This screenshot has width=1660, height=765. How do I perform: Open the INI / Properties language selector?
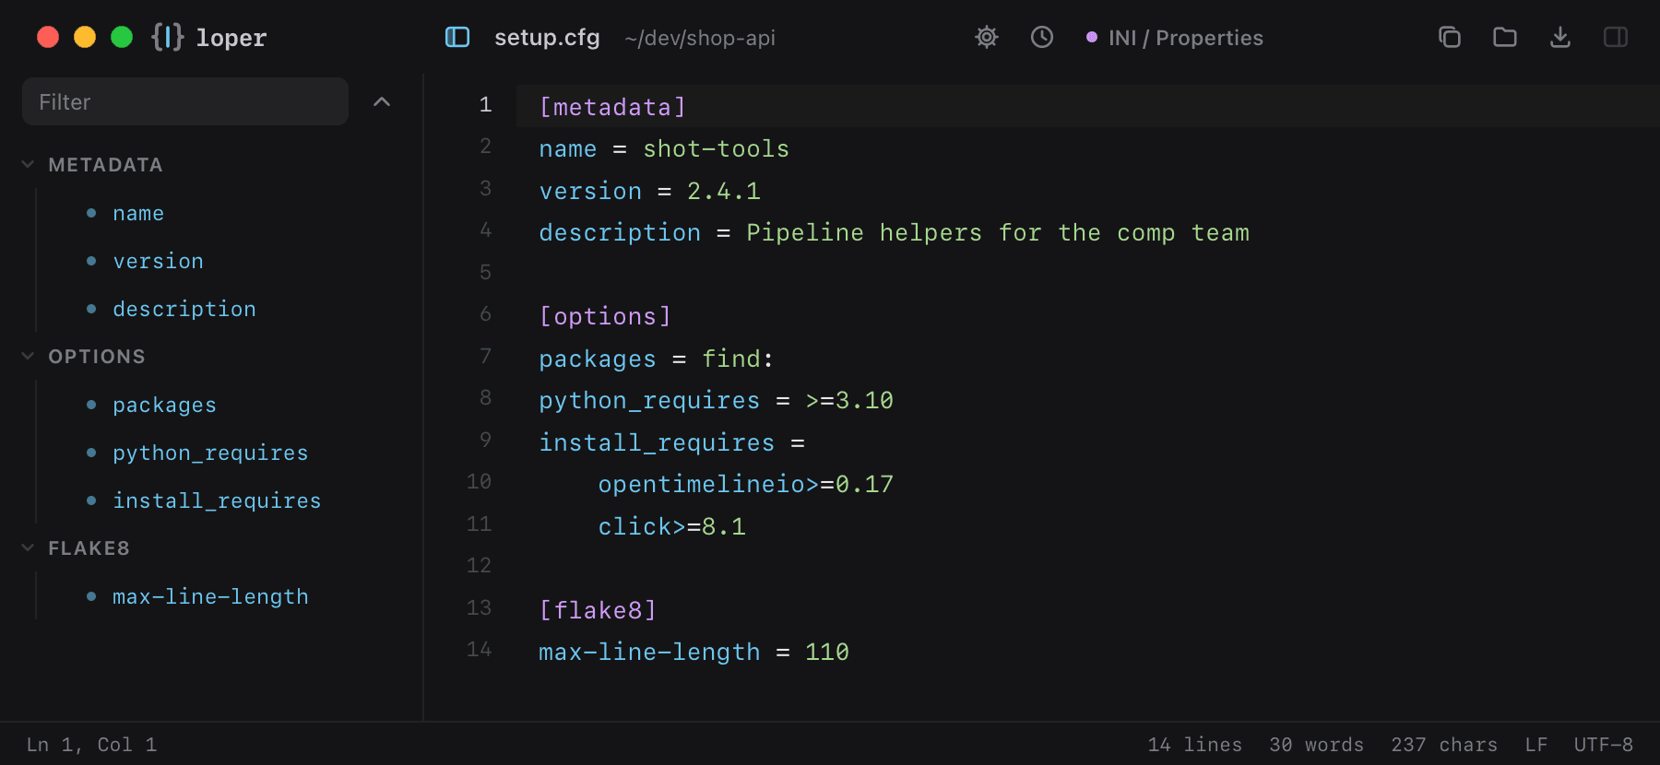click(x=1175, y=38)
